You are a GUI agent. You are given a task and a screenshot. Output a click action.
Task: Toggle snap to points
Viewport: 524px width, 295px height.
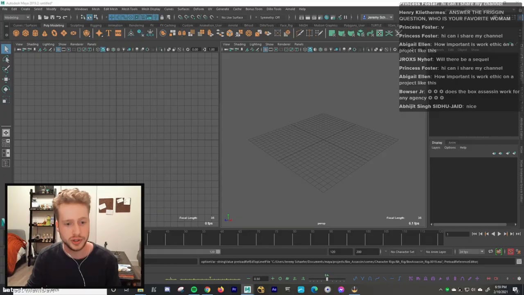192,17
